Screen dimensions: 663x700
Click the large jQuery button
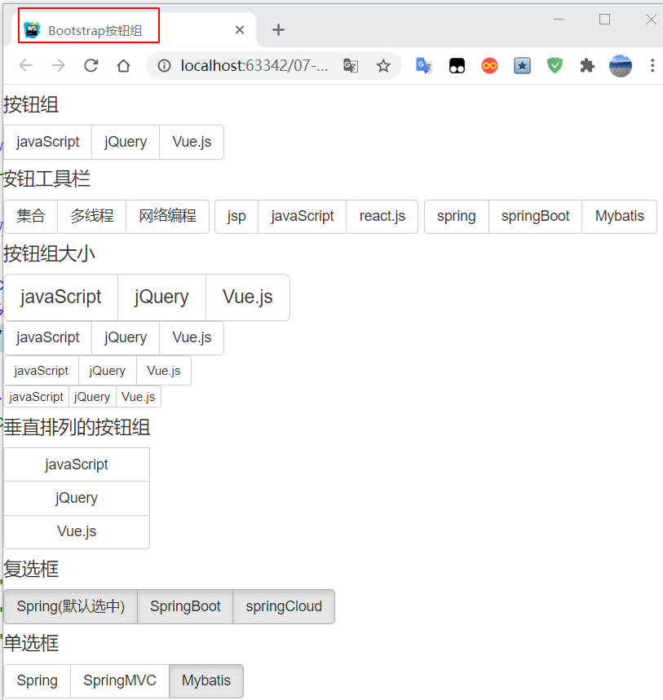coord(161,297)
